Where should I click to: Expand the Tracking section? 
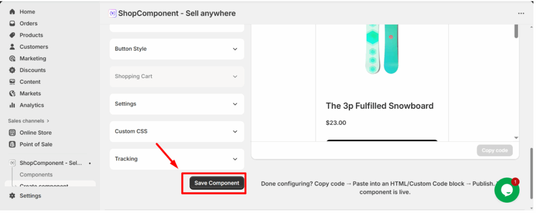[x=177, y=159]
